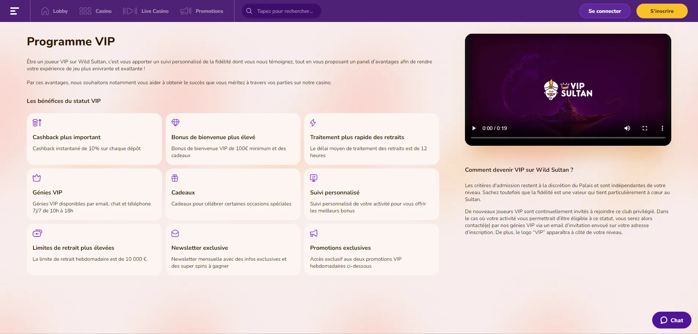Click the Promotions exclusives card title
Image resolution: width=698 pixels, height=334 pixels.
click(340, 248)
